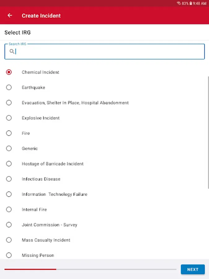209x279 pixels.
Task: Select Evacuation, Shelter In Place radio button
Action: [x=9, y=103]
